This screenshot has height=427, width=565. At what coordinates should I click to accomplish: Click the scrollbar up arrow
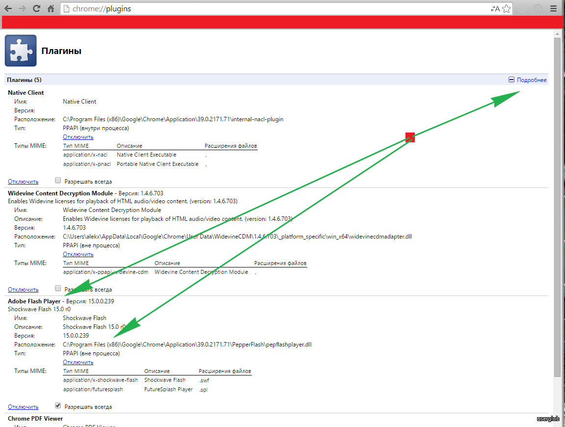point(557,34)
